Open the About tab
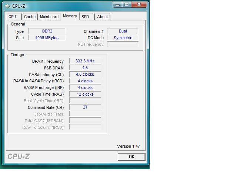The image size is (237, 189). tap(103, 17)
